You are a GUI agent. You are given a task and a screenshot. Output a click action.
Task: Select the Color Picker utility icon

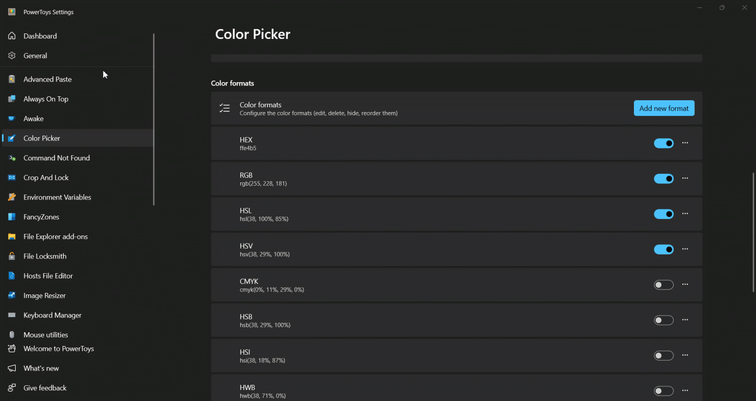[11, 138]
